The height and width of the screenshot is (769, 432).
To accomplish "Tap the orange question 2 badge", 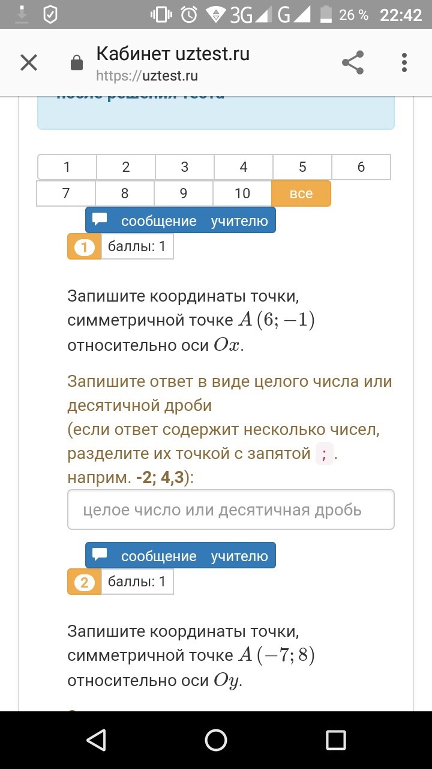I will 84,582.
